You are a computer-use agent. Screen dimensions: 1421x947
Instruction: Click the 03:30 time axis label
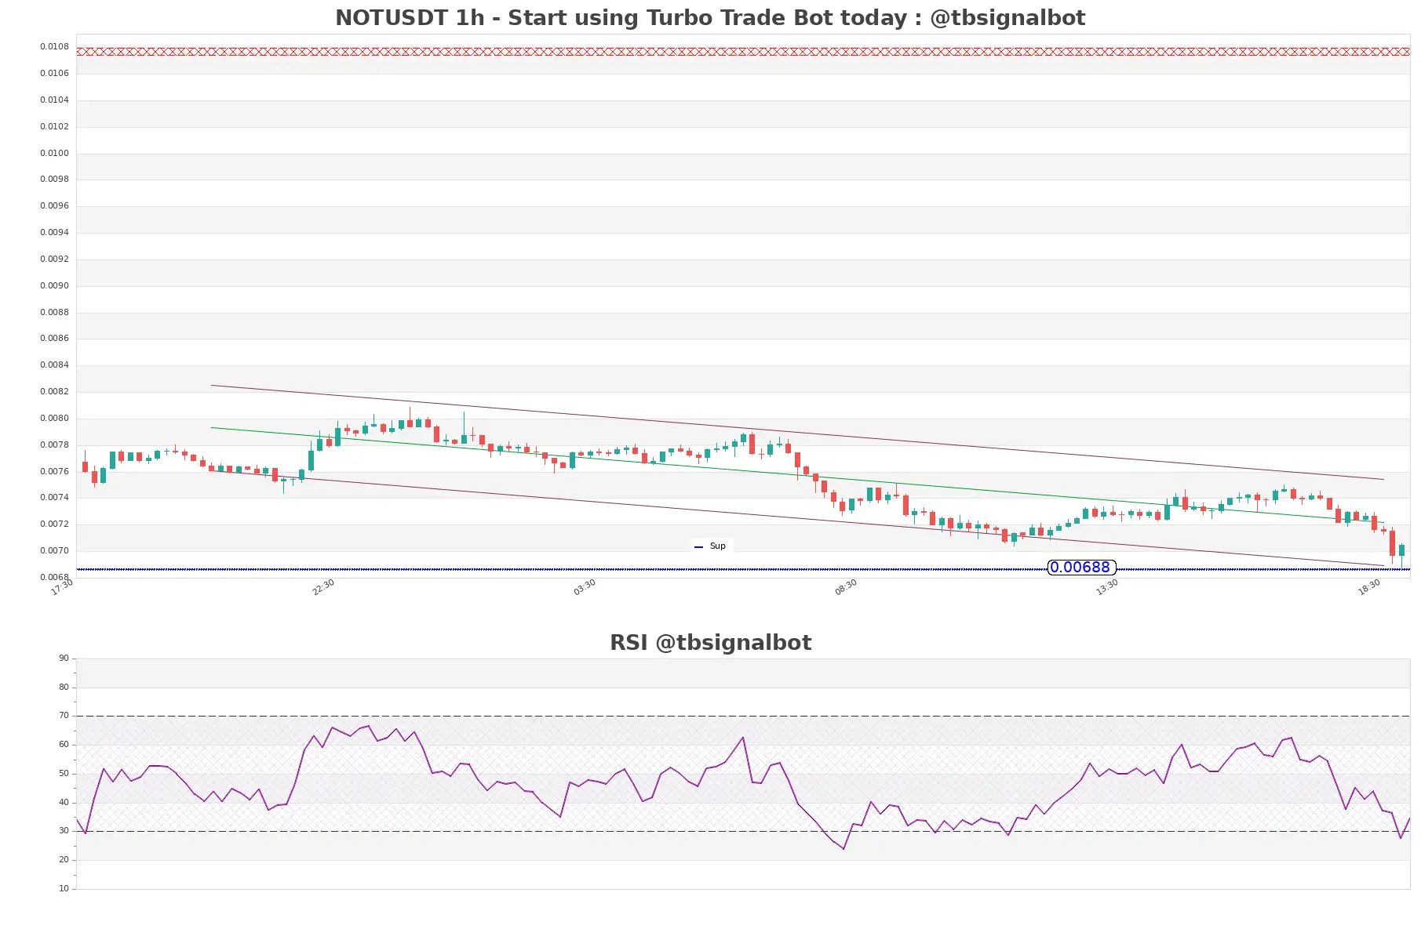click(x=585, y=587)
